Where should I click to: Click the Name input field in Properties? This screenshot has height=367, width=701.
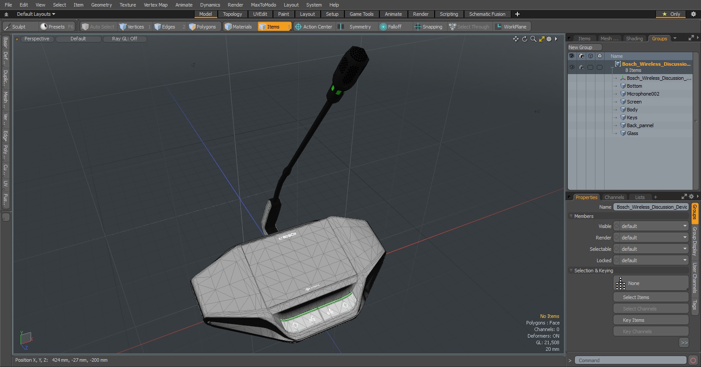tap(651, 207)
